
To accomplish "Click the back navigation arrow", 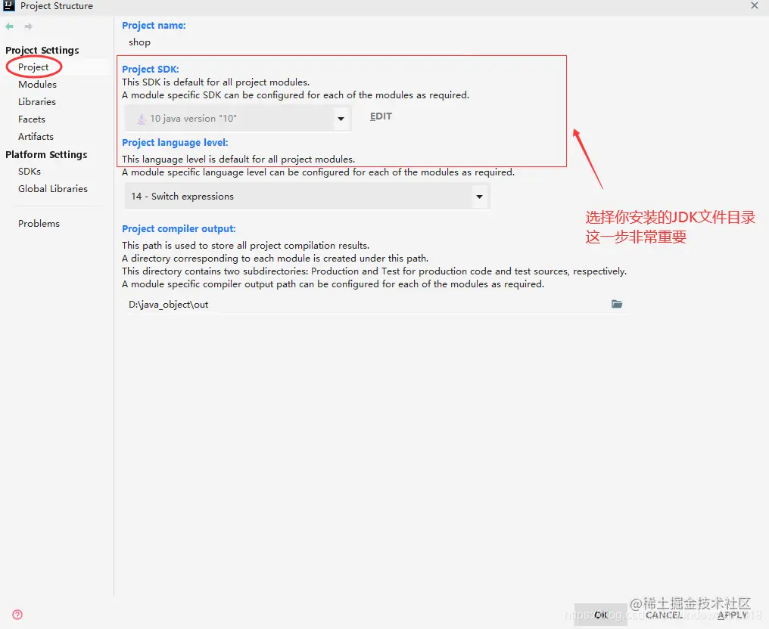I will 9,26.
